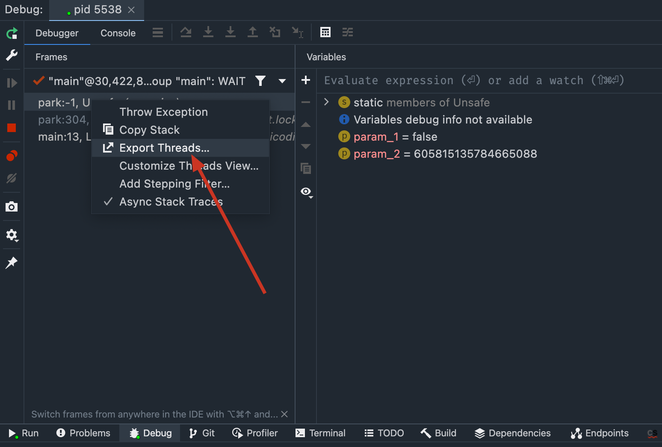Image resolution: width=662 pixels, height=447 pixels.
Task: Click the camera thread dump icon
Action: click(x=12, y=207)
